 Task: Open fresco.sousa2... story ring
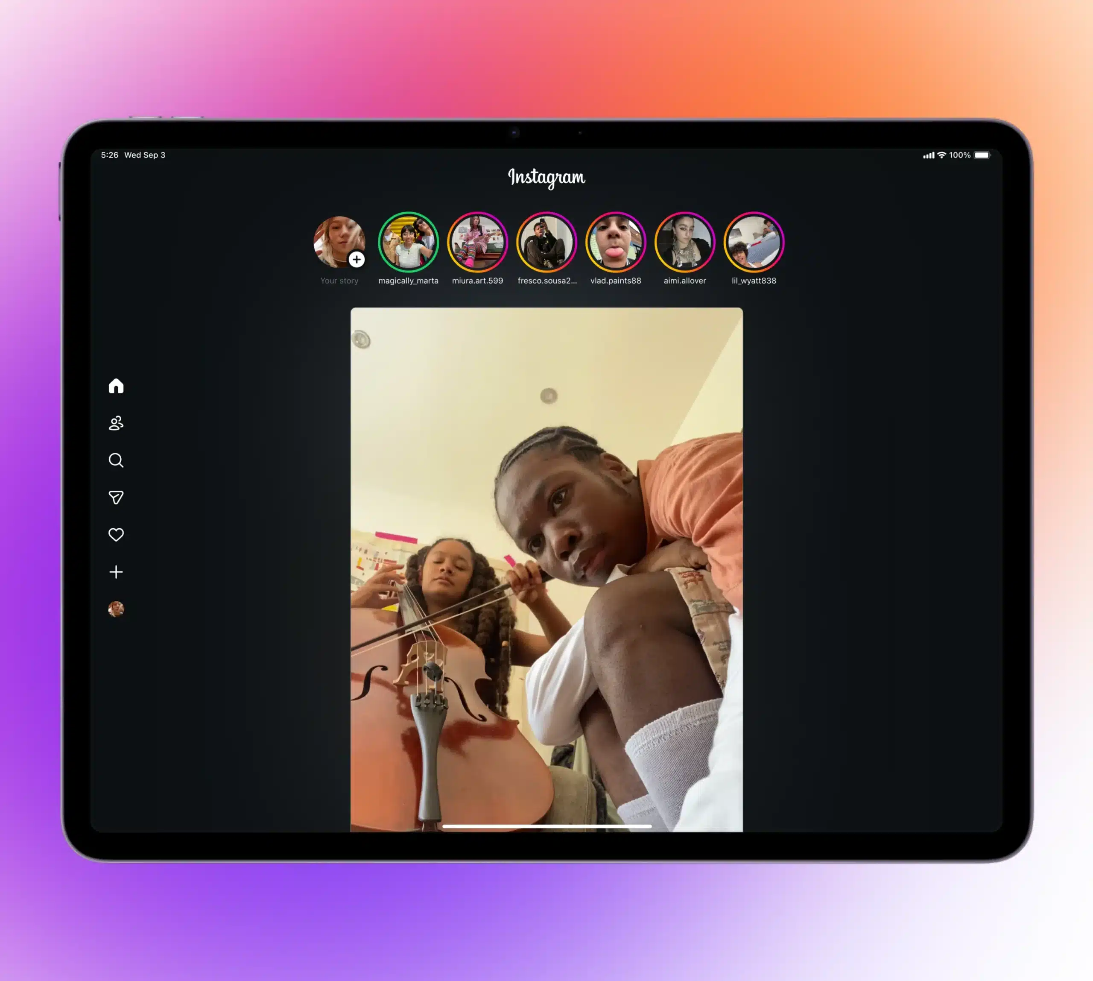546,242
